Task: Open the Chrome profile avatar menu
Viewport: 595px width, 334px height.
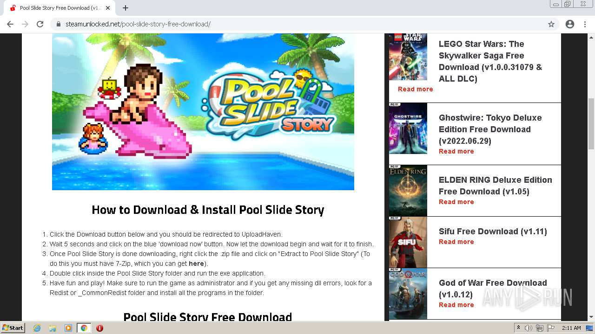Action: tap(570, 24)
